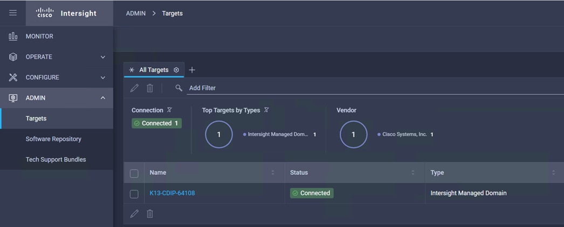Expand the Configure menu chevron
Viewport: 564px width, 227px height.
(103, 77)
